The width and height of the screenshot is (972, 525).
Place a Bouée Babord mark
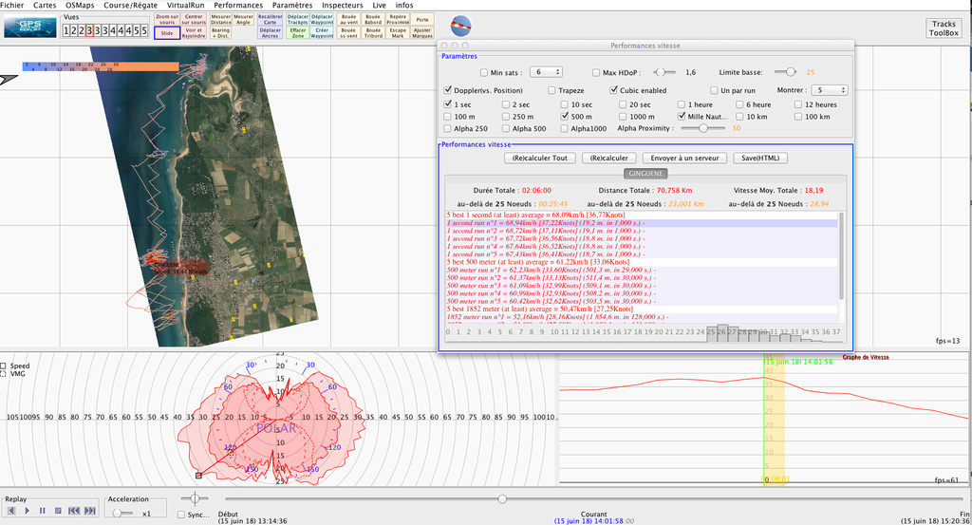373,19
